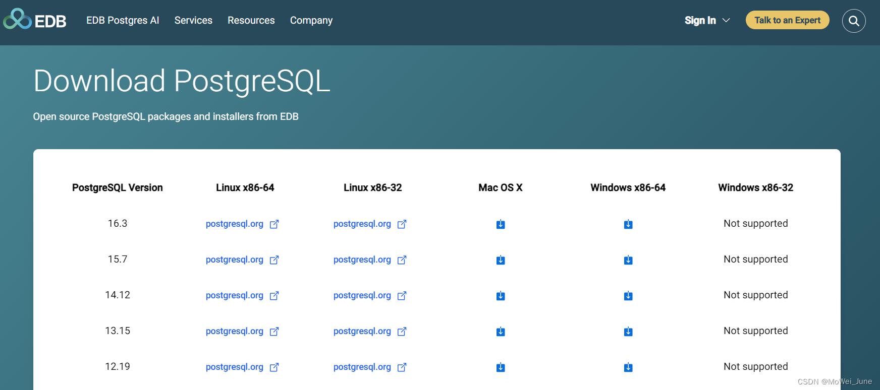Click 'Not supported' in the 12.19 row
Image resolution: width=880 pixels, height=390 pixels.
pos(756,366)
